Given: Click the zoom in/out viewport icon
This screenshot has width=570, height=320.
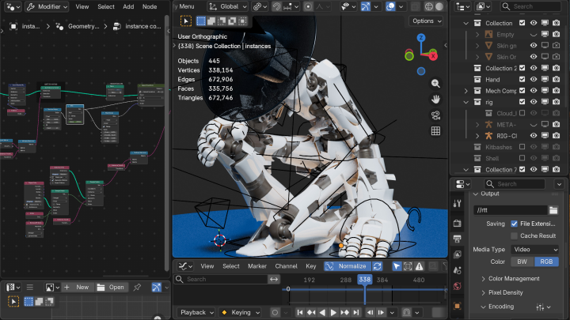Looking at the screenshot, I should click(x=435, y=84).
